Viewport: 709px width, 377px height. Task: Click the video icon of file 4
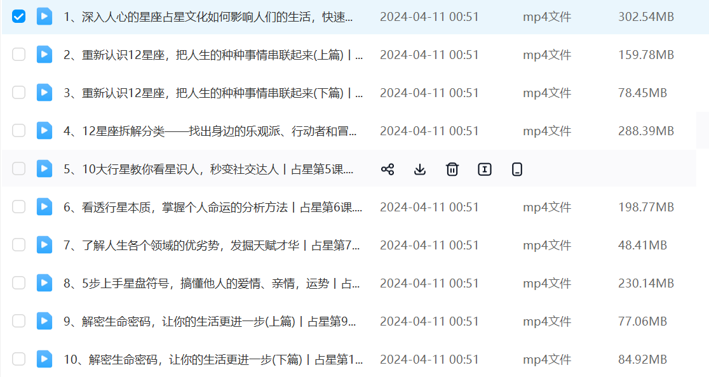tap(44, 131)
